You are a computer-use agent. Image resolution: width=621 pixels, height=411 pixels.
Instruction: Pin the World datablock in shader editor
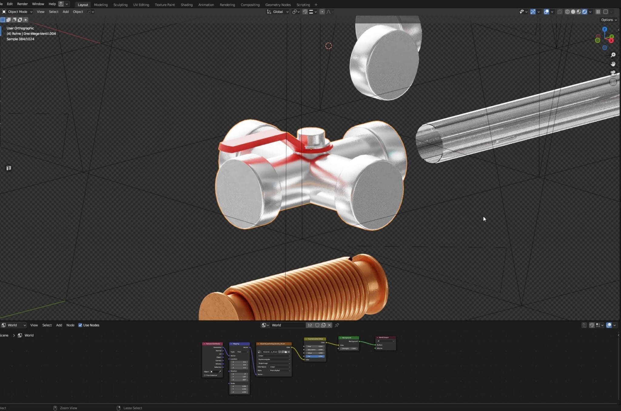(337, 325)
